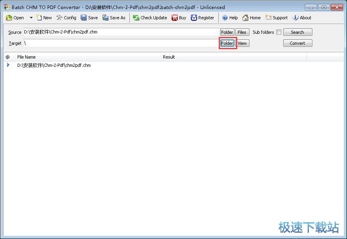The width and height of the screenshot is (347, 239).
Task: Choose a Target output Folder
Action: click(x=227, y=43)
